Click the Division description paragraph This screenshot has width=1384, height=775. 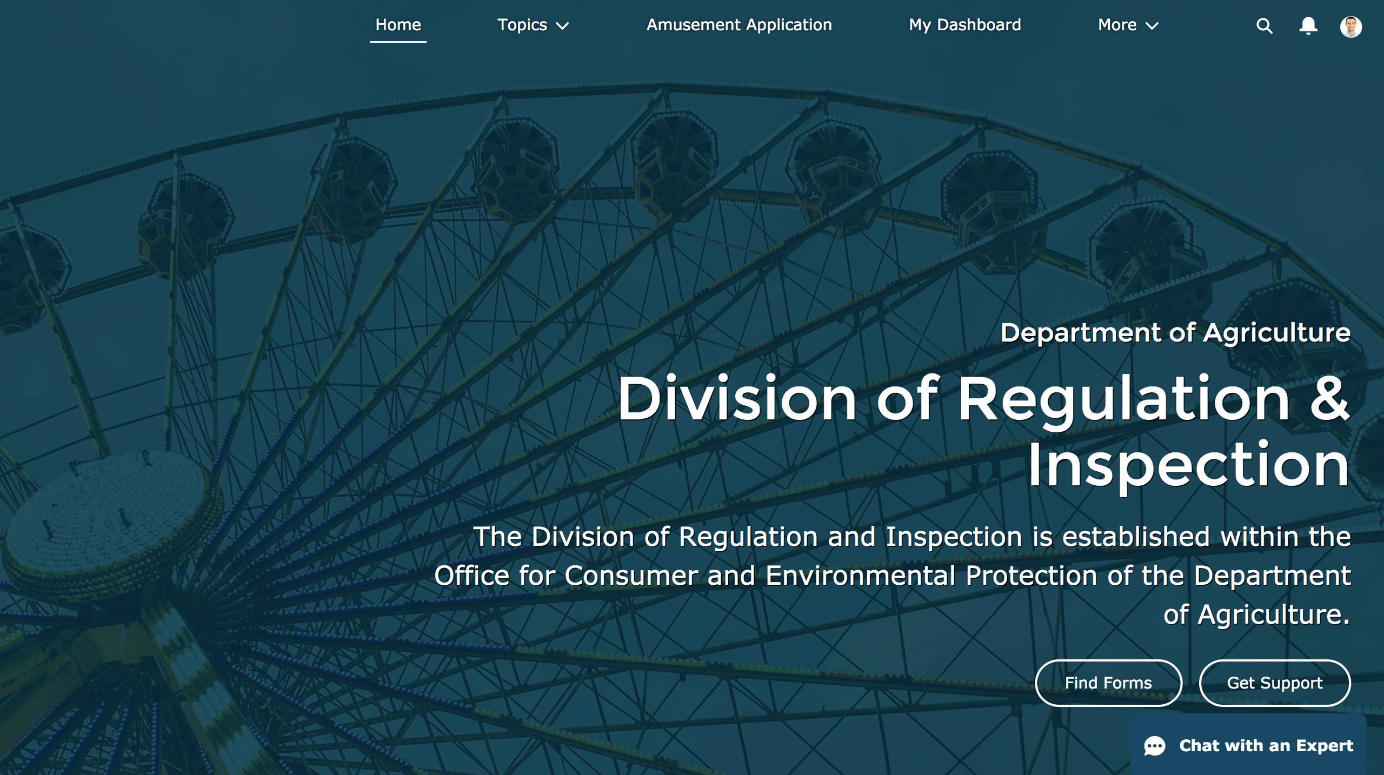[x=892, y=576]
